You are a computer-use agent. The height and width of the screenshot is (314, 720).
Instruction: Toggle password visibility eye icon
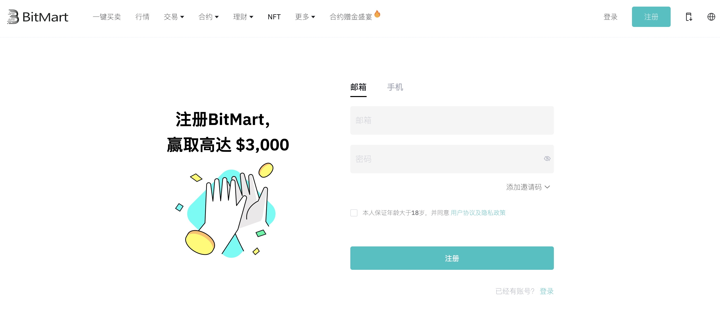547,159
